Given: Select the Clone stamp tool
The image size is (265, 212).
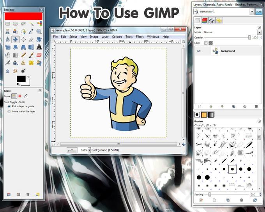Looking at the screenshot, I should coord(23,63).
